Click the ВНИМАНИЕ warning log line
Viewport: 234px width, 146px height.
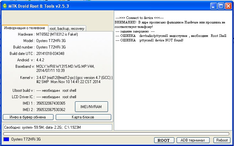[170, 25]
